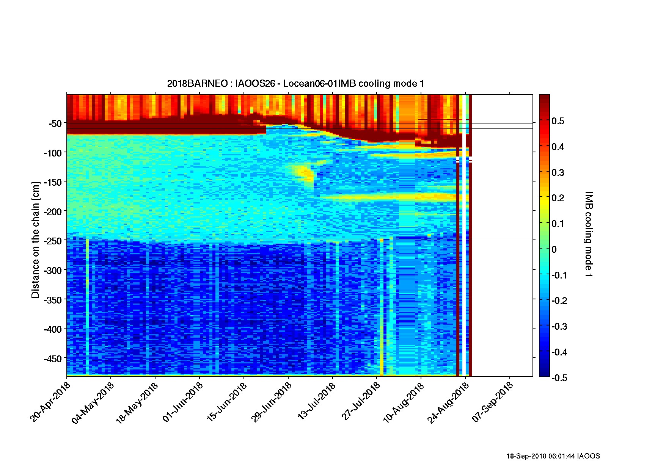Click the -450 y-axis tick label

coord(53,358)
